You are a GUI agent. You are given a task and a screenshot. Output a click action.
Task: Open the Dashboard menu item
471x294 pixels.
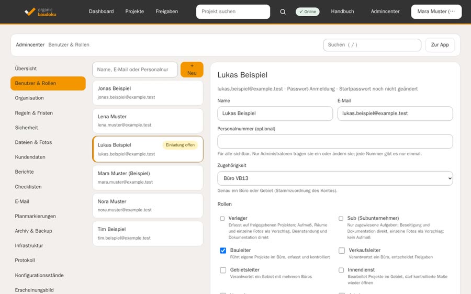pos(101,12)
